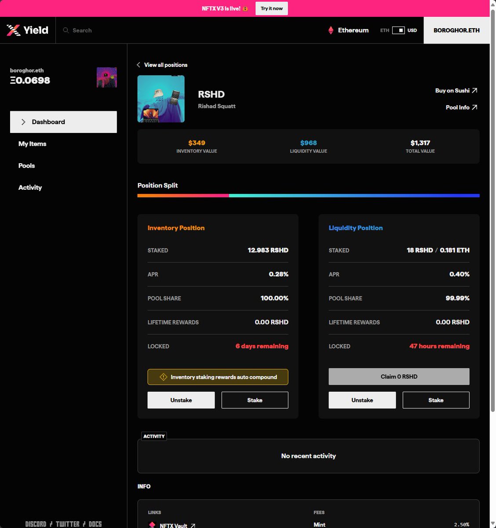Unstake from the Liquidity Position

[x=362, y=400]
